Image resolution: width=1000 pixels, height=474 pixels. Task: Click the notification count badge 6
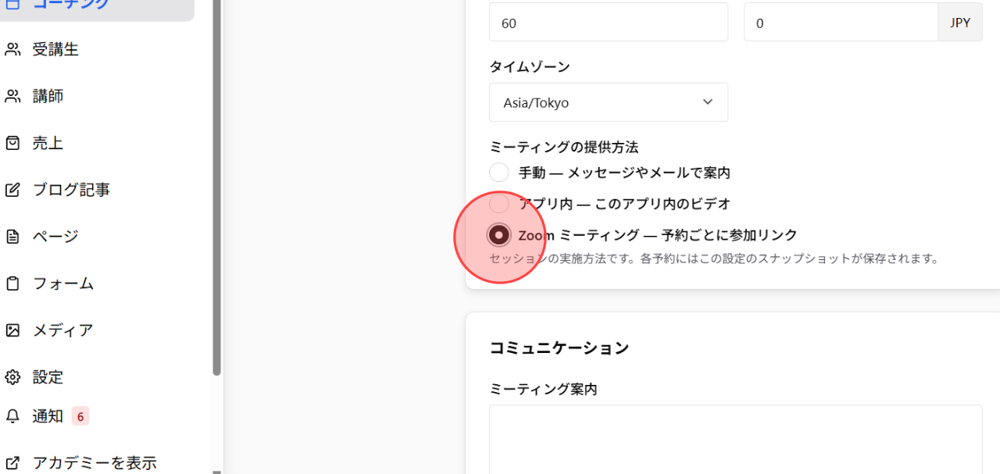point(80,416)
